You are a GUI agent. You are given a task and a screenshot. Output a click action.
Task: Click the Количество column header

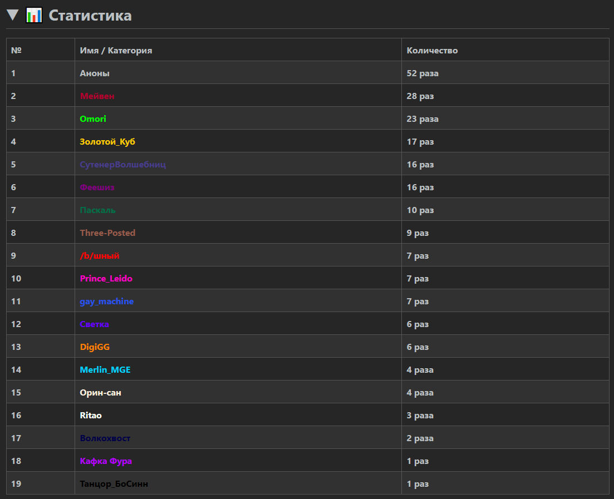click(432, 50)
